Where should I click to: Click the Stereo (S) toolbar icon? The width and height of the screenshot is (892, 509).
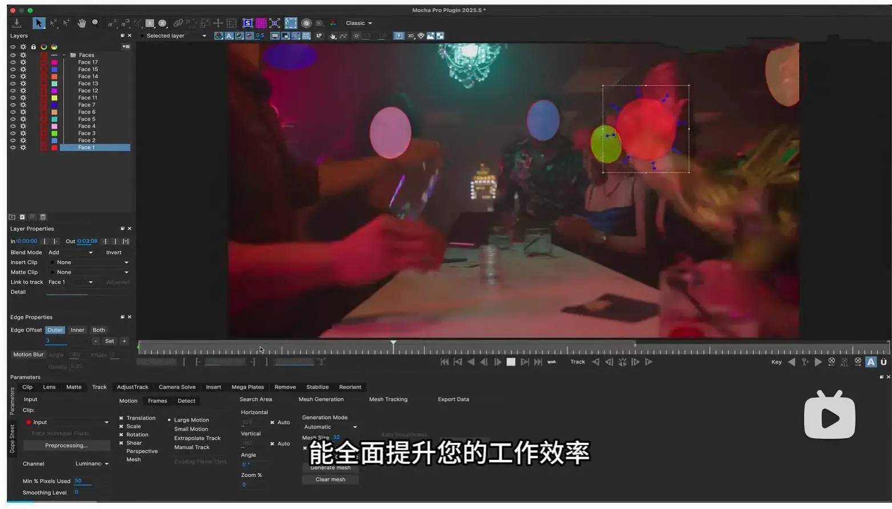[247, 23]
